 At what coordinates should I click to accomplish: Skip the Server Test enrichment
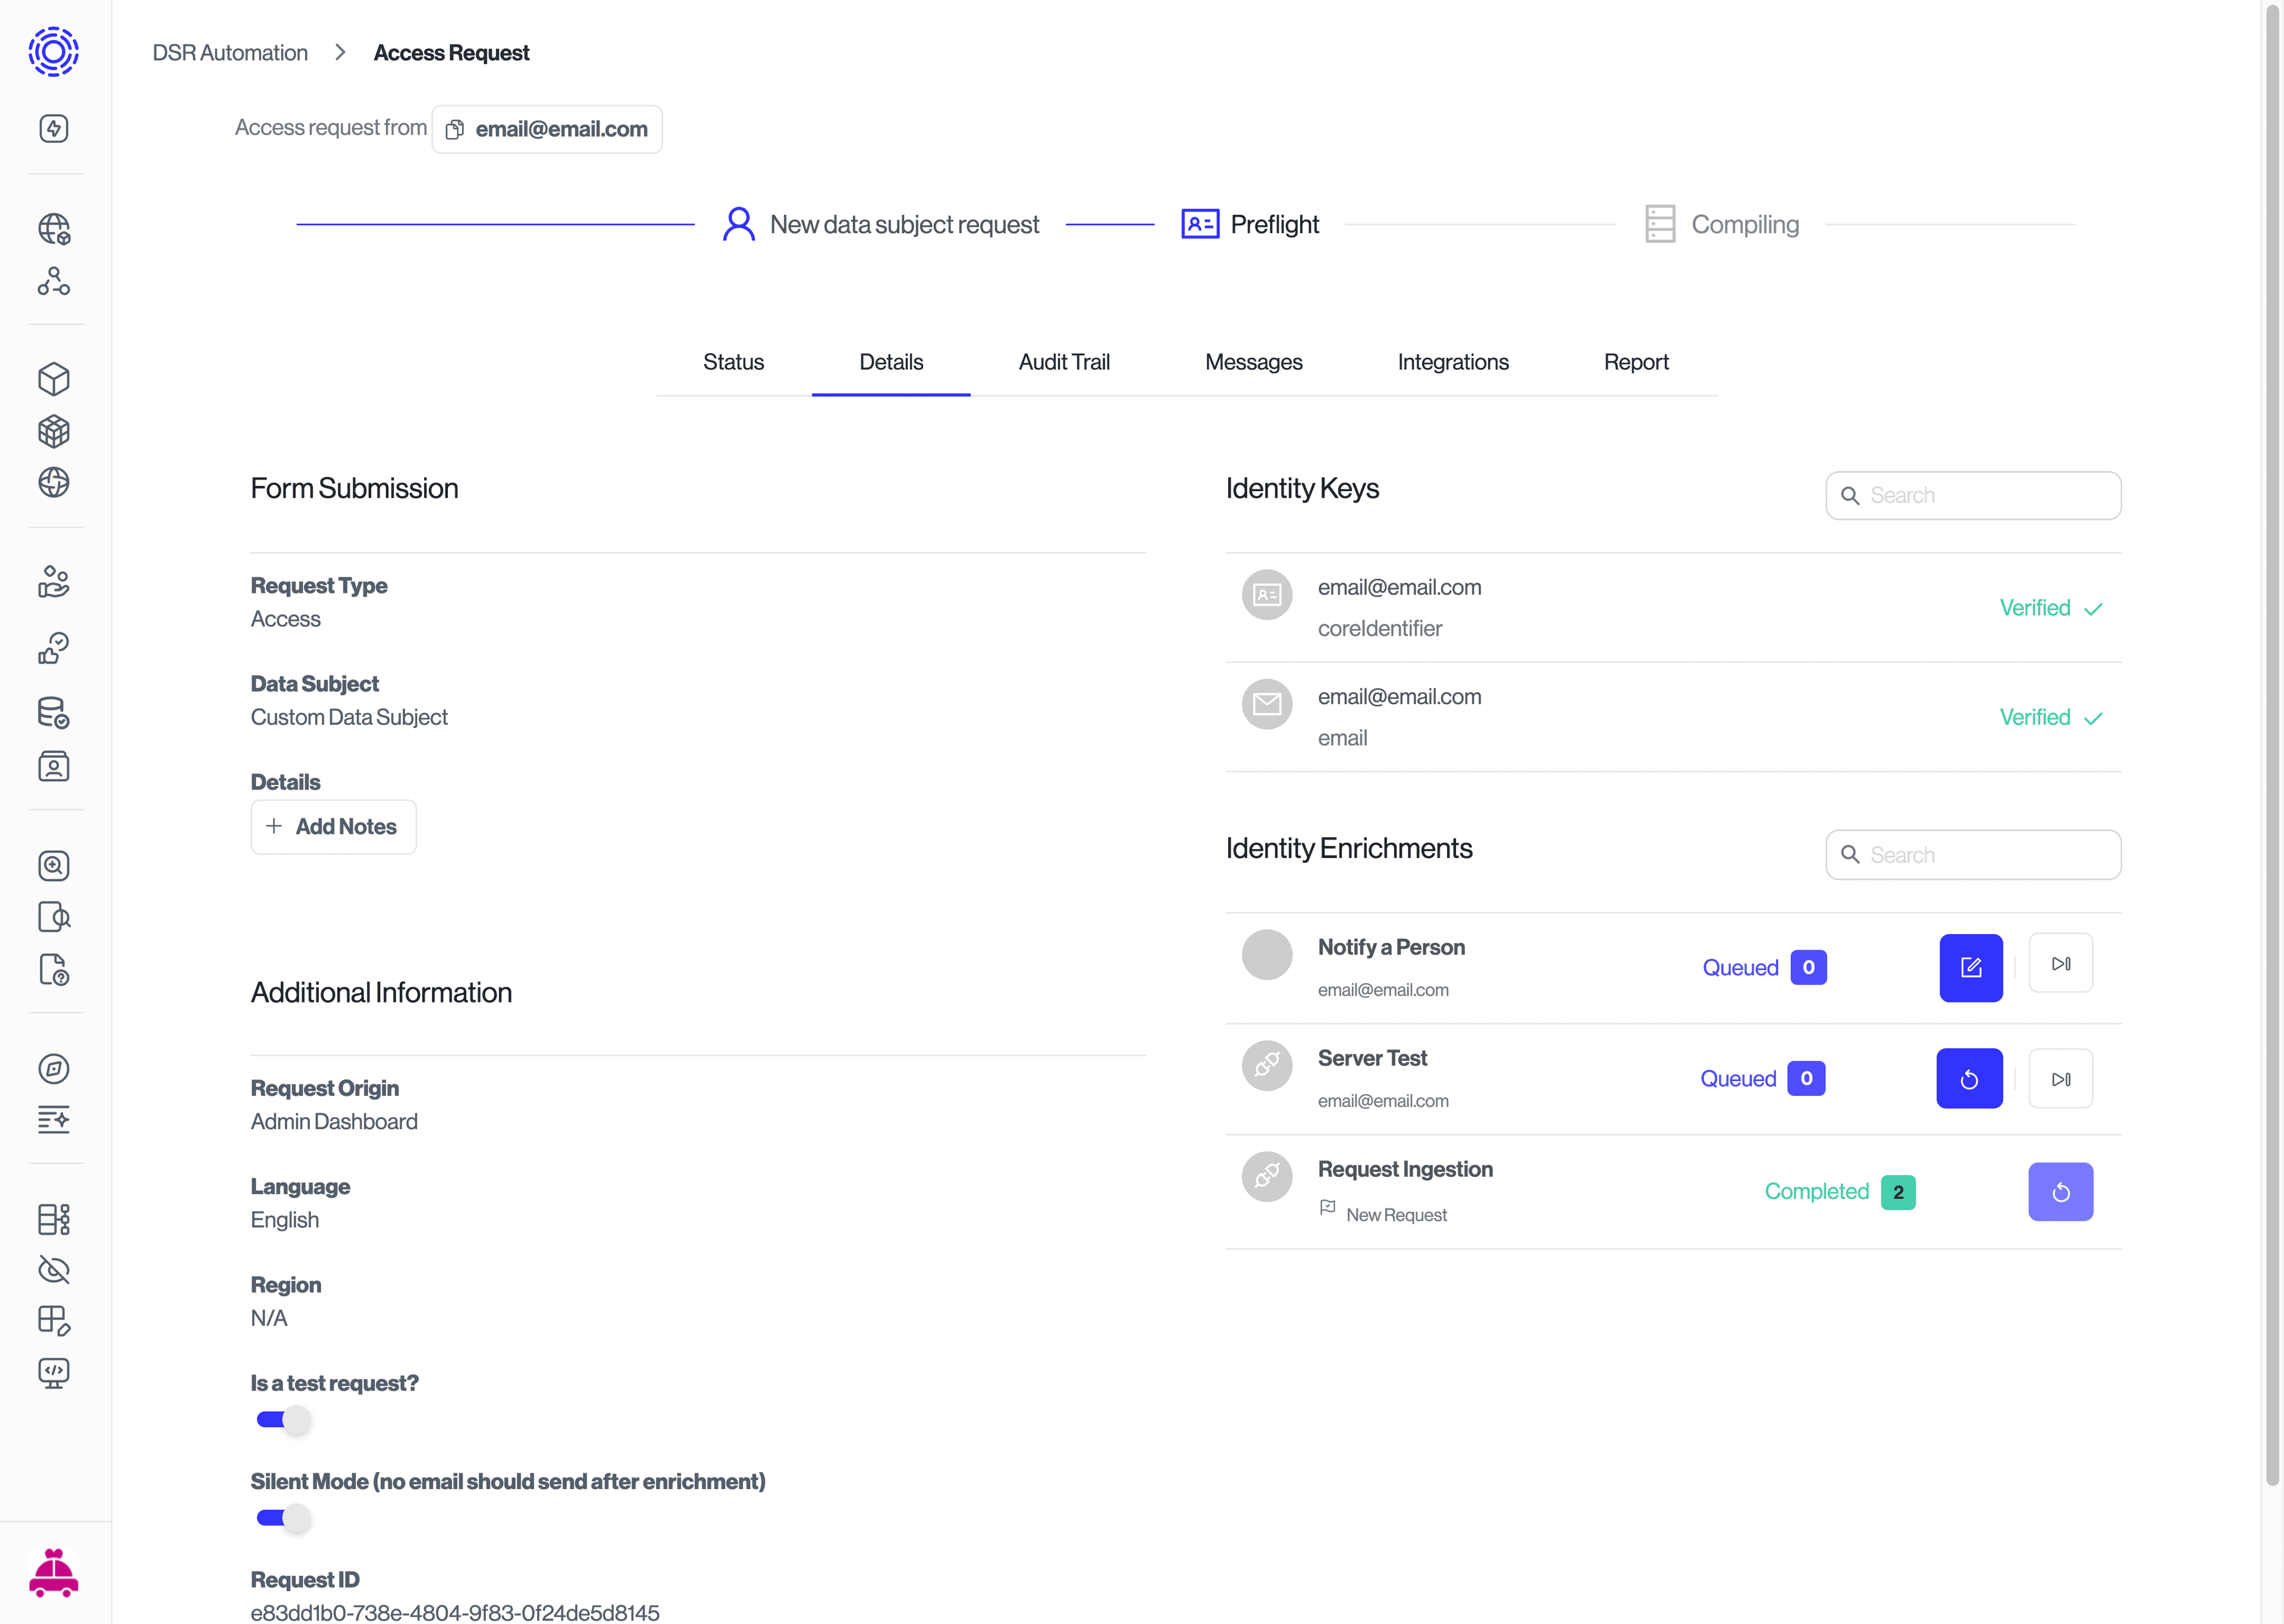[x=2060, y=1078]
